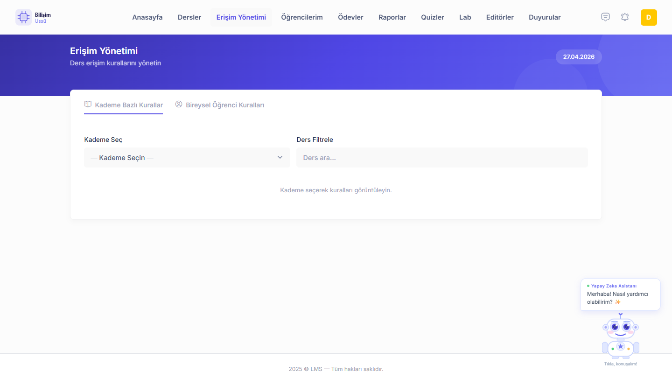The width and height of the screenshot is (672, 378).
Task: Click the AI assistant robot mascot
Action: 621,336
